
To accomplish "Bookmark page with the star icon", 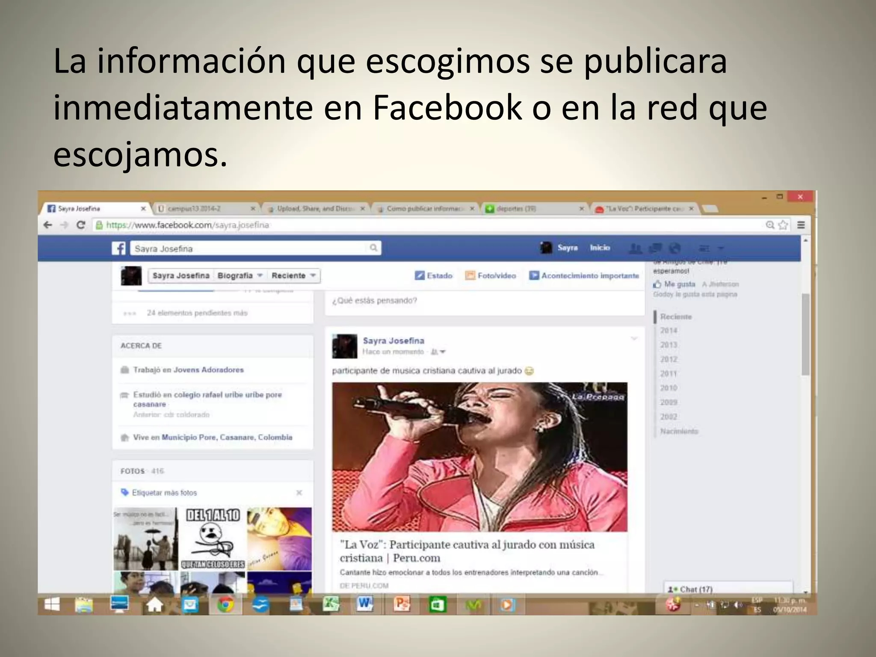I will [783, 225].
